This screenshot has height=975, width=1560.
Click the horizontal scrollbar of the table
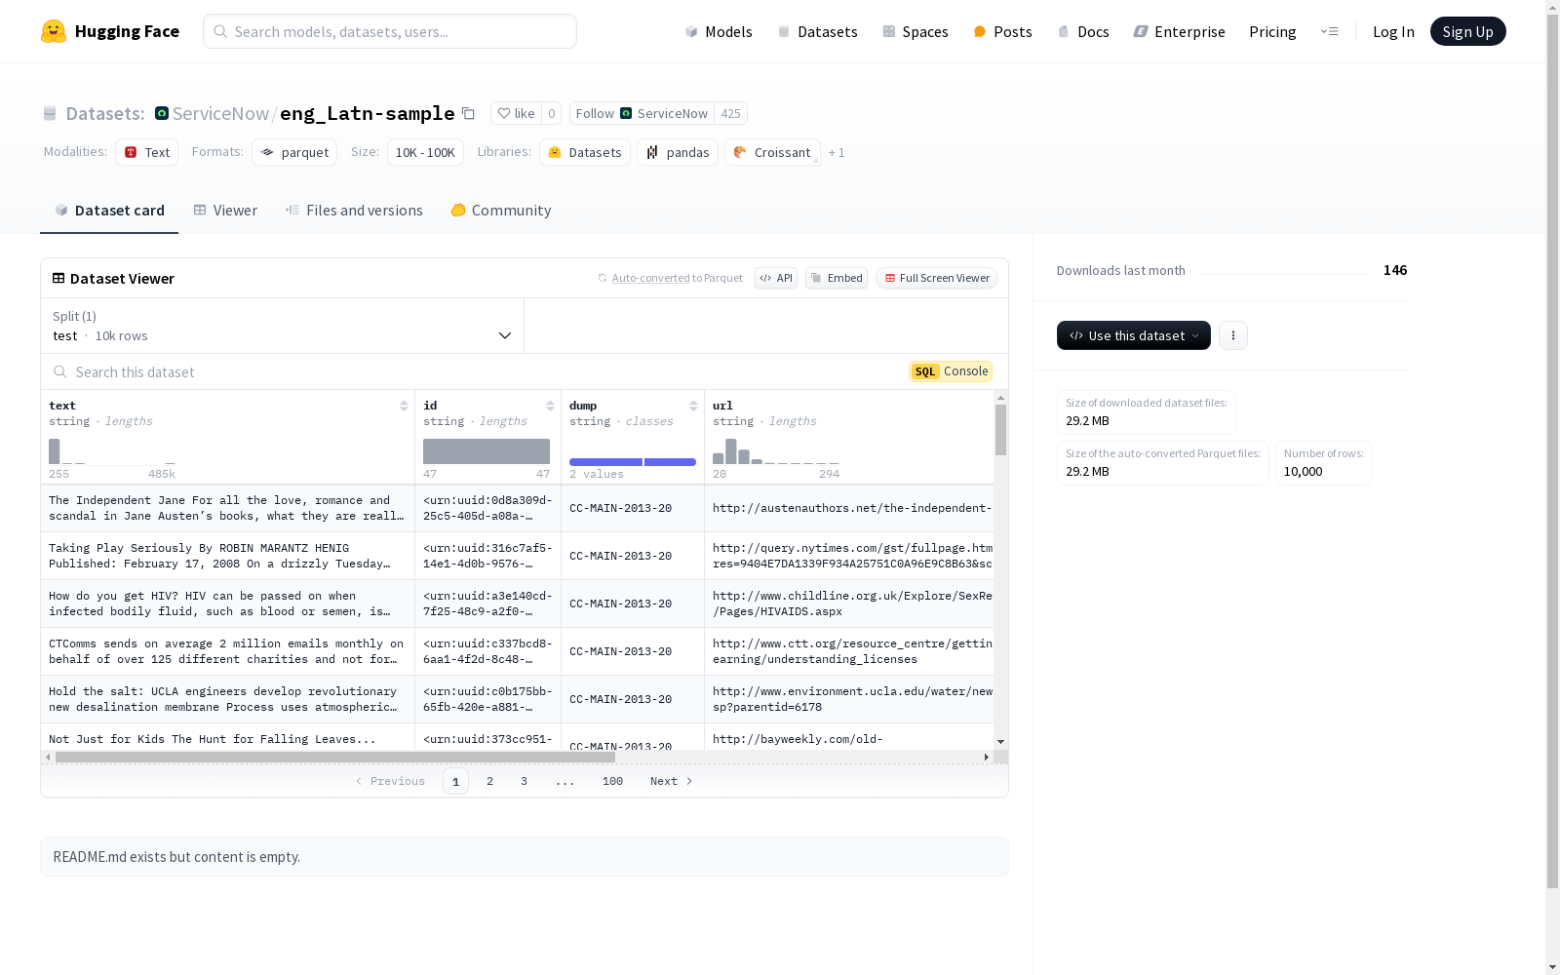pos(335,757)
